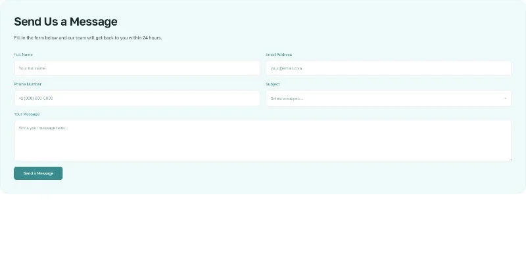526x254 pixels.
Task: Click the Full Name input field
Action: pos(137,68)
